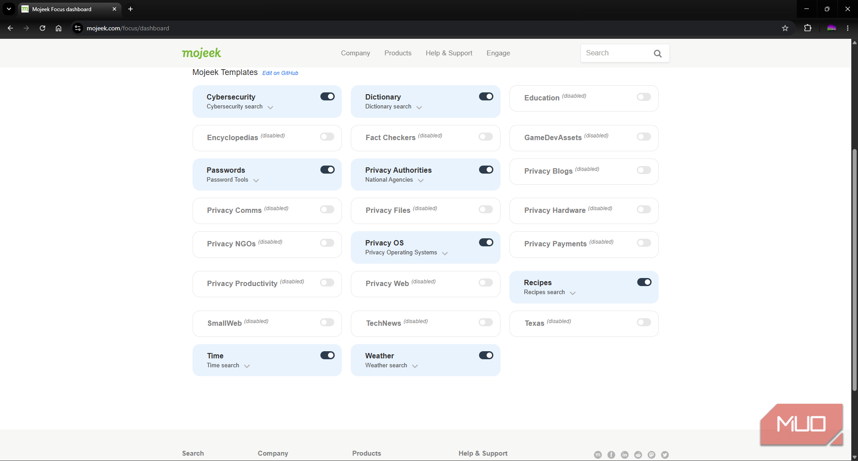This screenshot has width=858, height=461.
Task: Reload the page with the refresh icon
Action: pyautogui.click(x=42, y=28)
